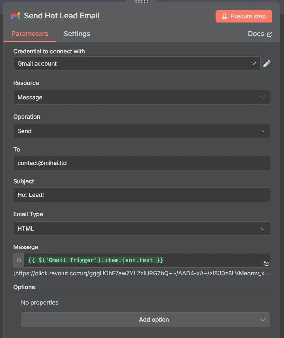Click the fx expression icon beside Message
284x338 pixels.
pos(19,260)
